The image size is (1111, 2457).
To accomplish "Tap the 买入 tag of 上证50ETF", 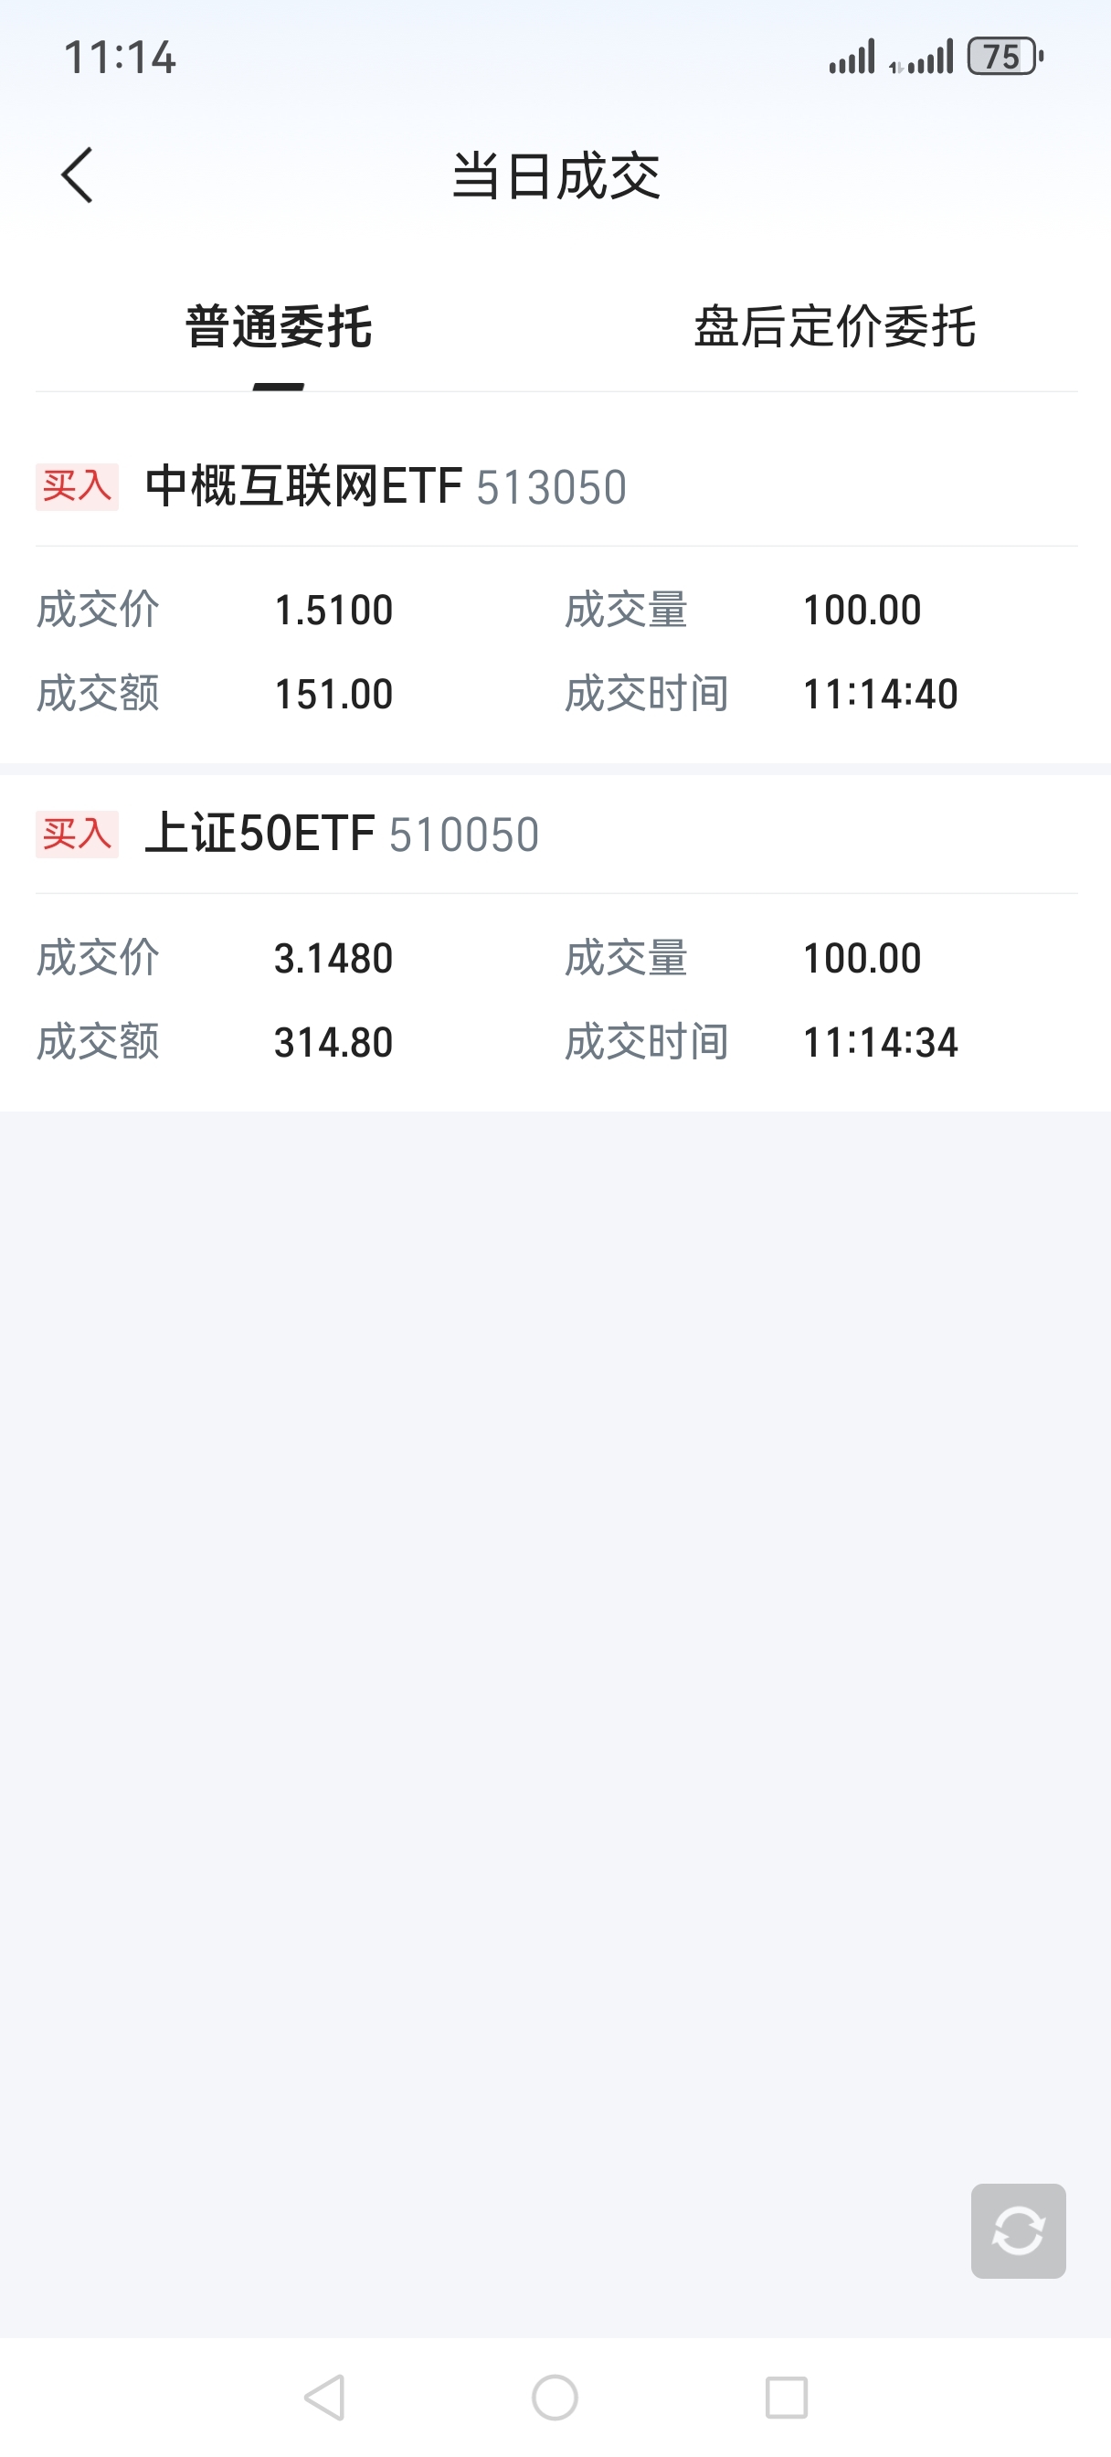I will [x=78, y=834].
